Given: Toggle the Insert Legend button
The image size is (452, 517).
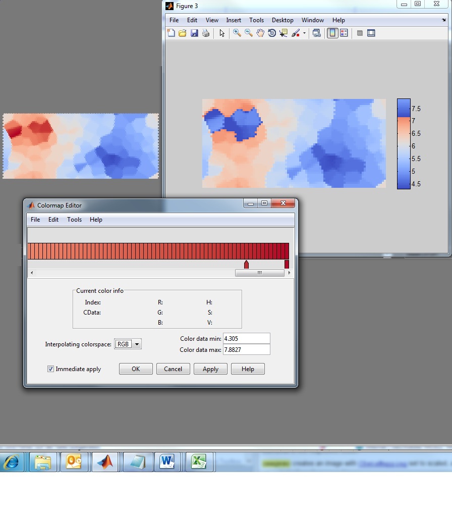Looking at the screenshot, I should (344, 33).
